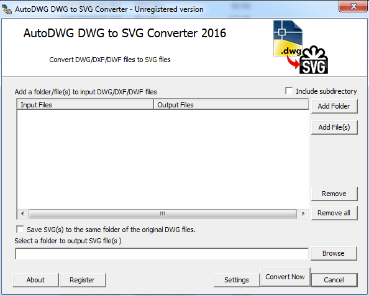Click the 'Select a folder to output SVG file(s )' label

coord(68,241)
